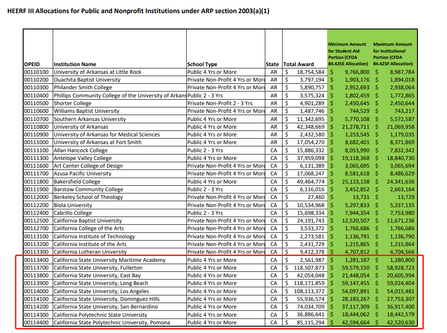This screenshot has width=447, height=333.
Task: Click student aid amount 37,117,309
Action: click(x=356, y=307)
